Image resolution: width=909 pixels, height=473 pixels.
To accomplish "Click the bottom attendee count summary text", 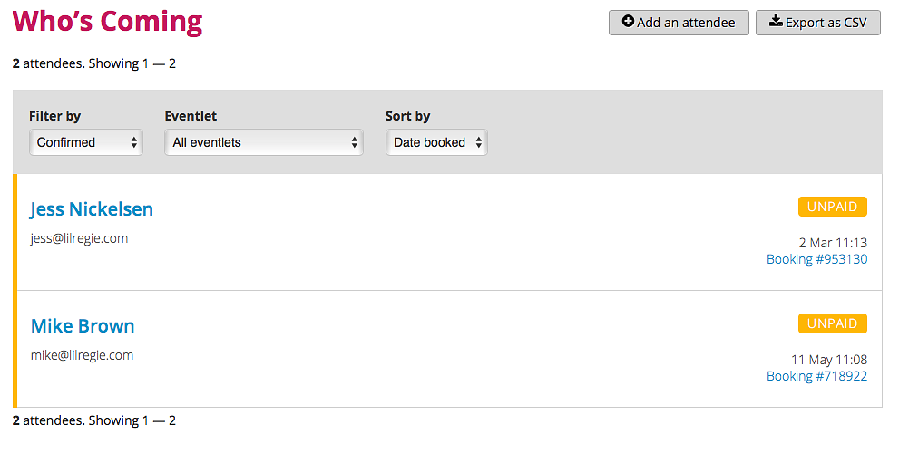I will 94,420.
